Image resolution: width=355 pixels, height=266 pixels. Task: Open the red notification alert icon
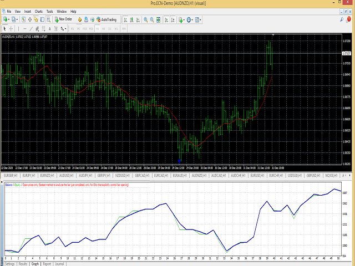(348, 20)
